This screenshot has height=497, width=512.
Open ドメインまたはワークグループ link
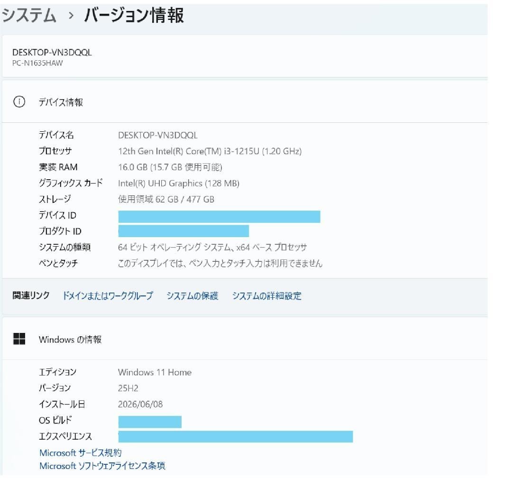click(108, 295)
